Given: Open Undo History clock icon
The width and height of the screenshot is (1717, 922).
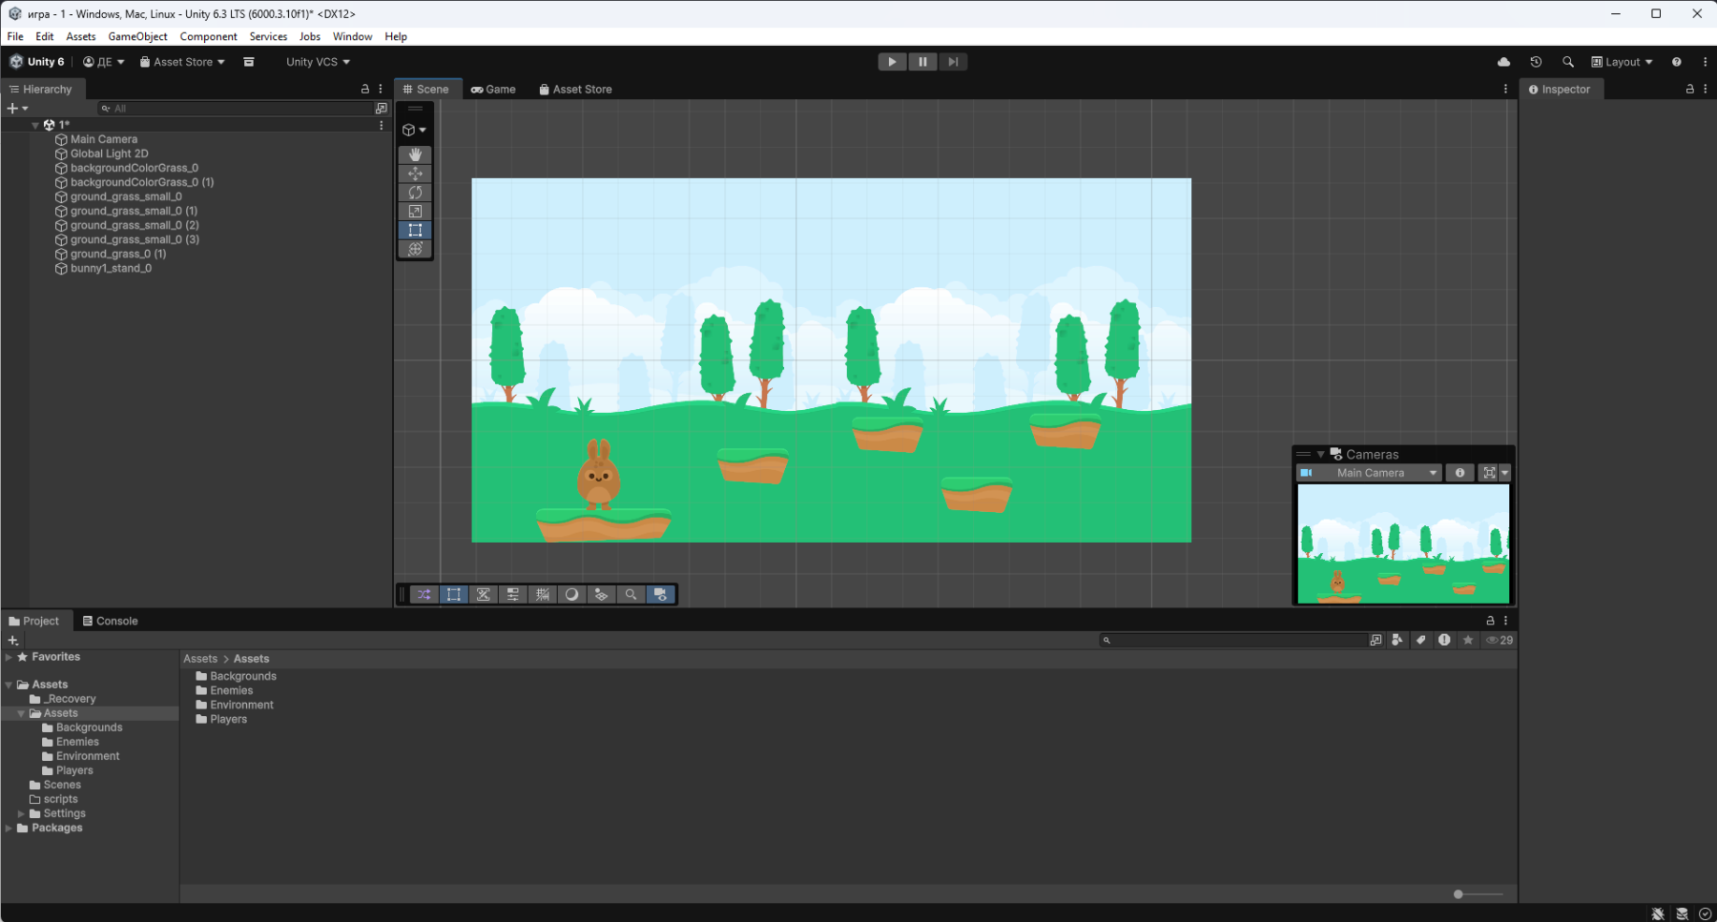Looking at the screenshot, I should pyautogui.click(x=1536, y=62).
